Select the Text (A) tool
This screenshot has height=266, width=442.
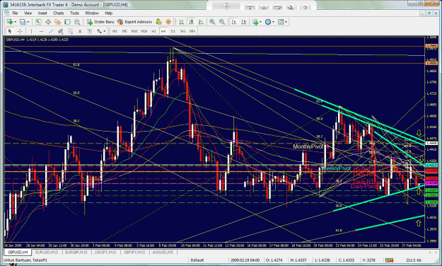(x=80, y=31)
